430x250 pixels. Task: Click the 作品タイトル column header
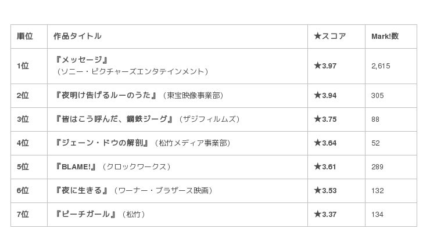tap(77, 36)
